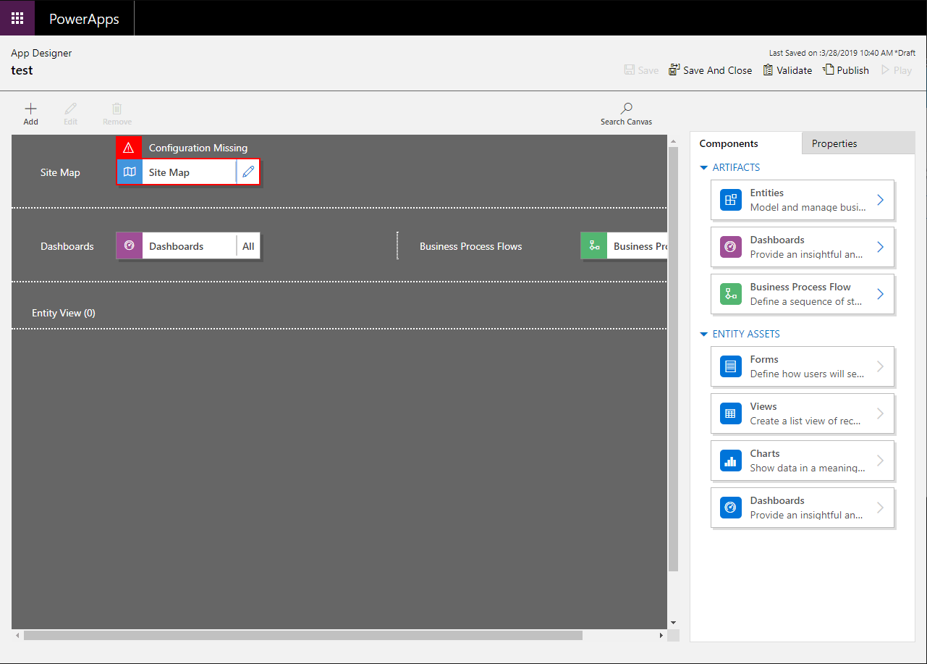The height and width of the screenshot is (664, 927).
Task: Click the Save disk icon
Action: point(629,70)
